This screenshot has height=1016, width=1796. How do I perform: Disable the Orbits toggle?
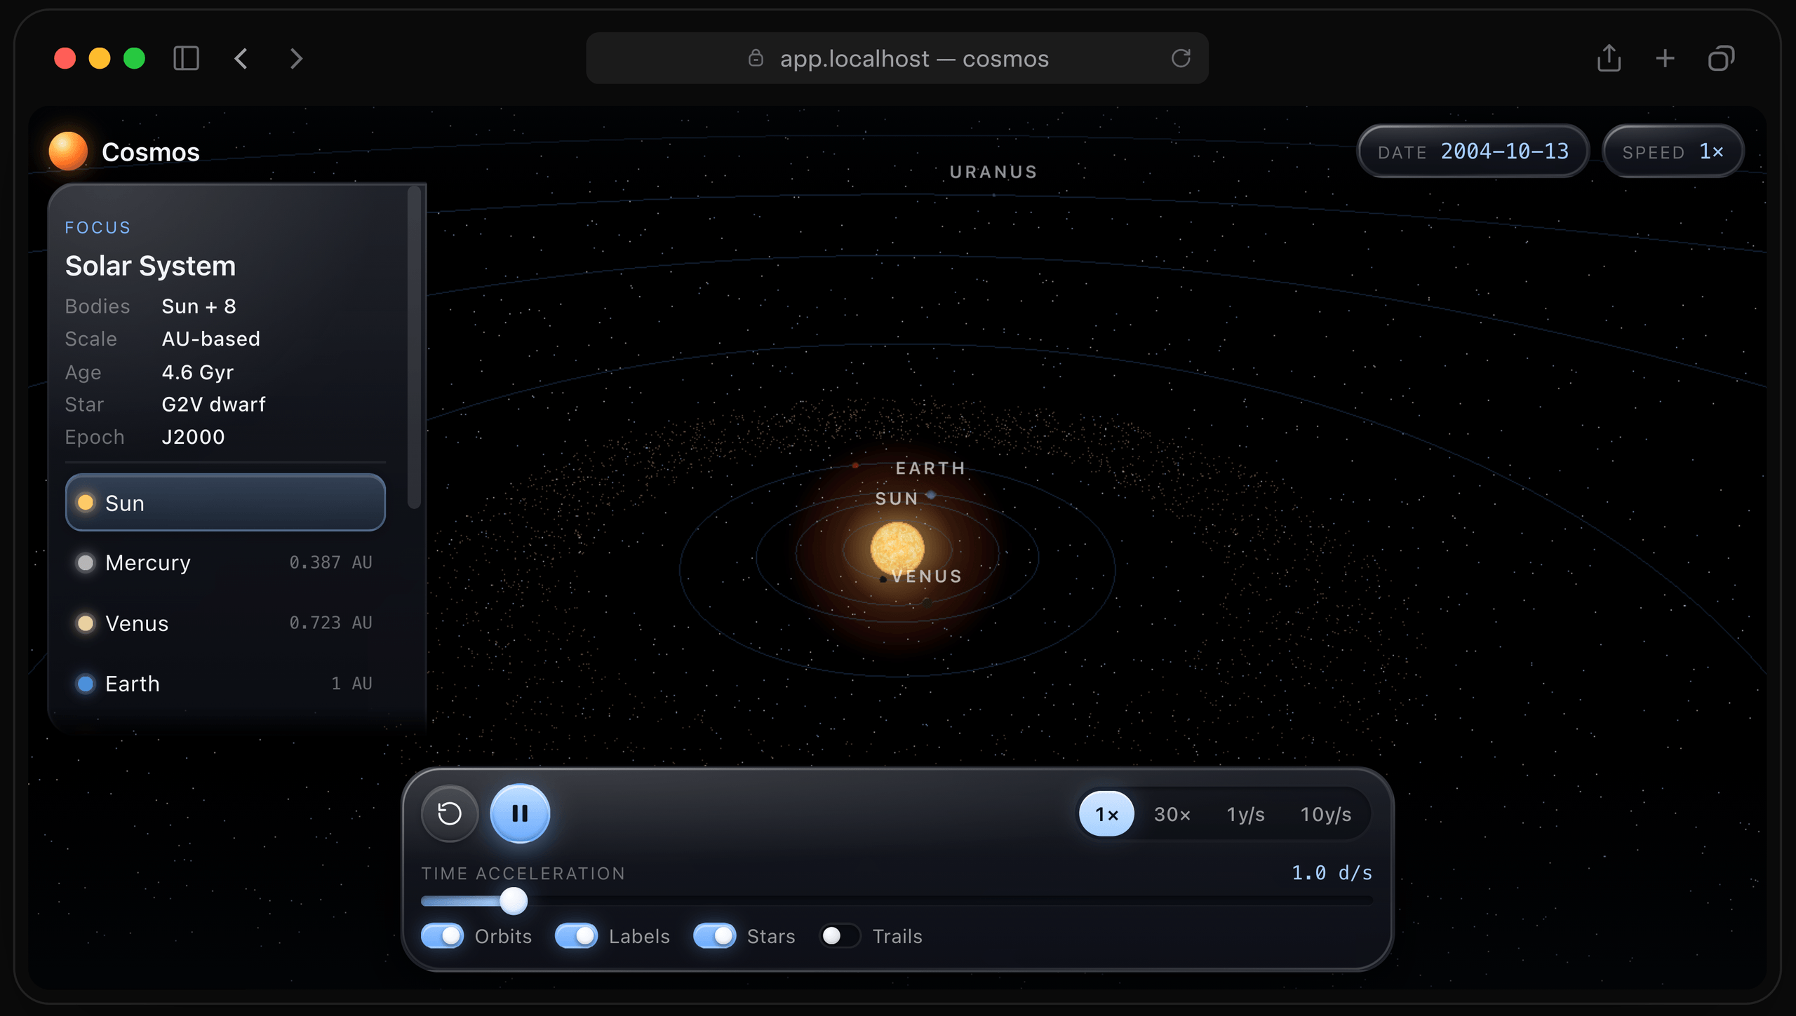pyautogui.click(x=442, y=936)
